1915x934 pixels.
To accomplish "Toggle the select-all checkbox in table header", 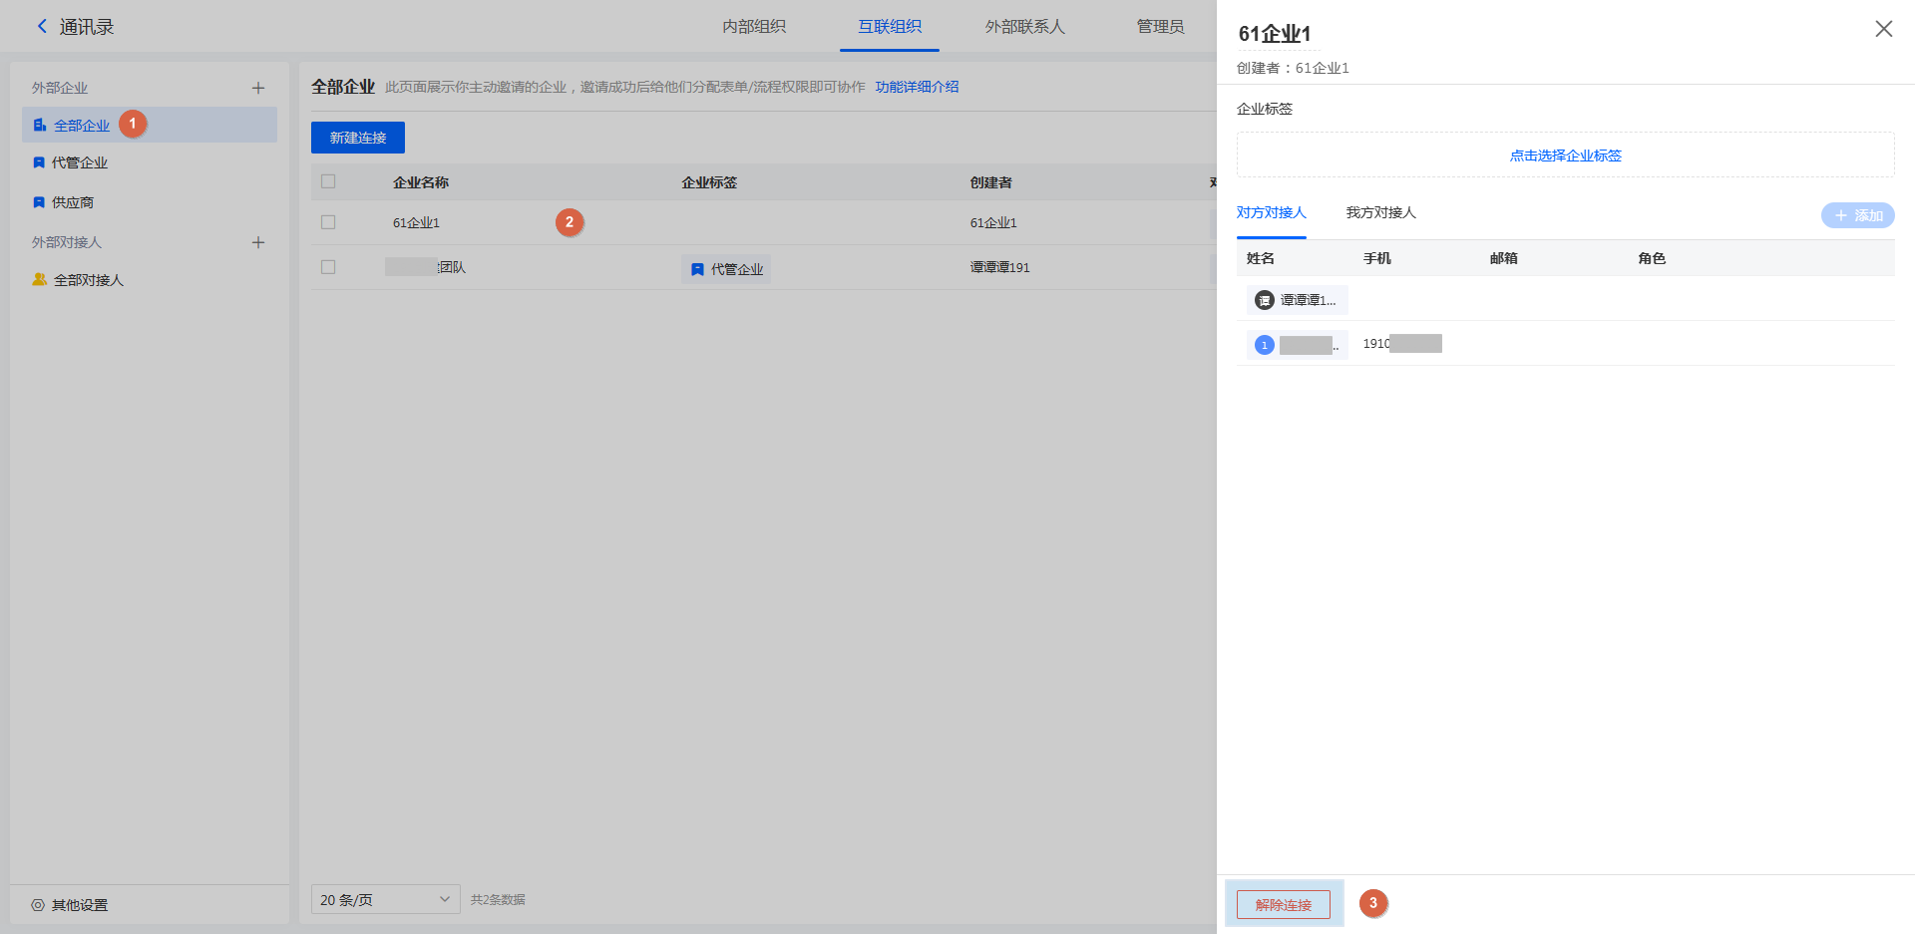I will [x=328, y=181].
